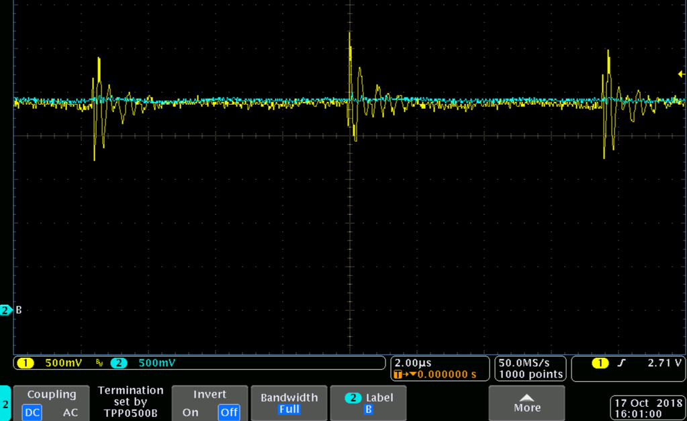Screen dimensions: 687x421
Task: Click the 2.00µs timebase readout
Action: [x=413, y=363]
